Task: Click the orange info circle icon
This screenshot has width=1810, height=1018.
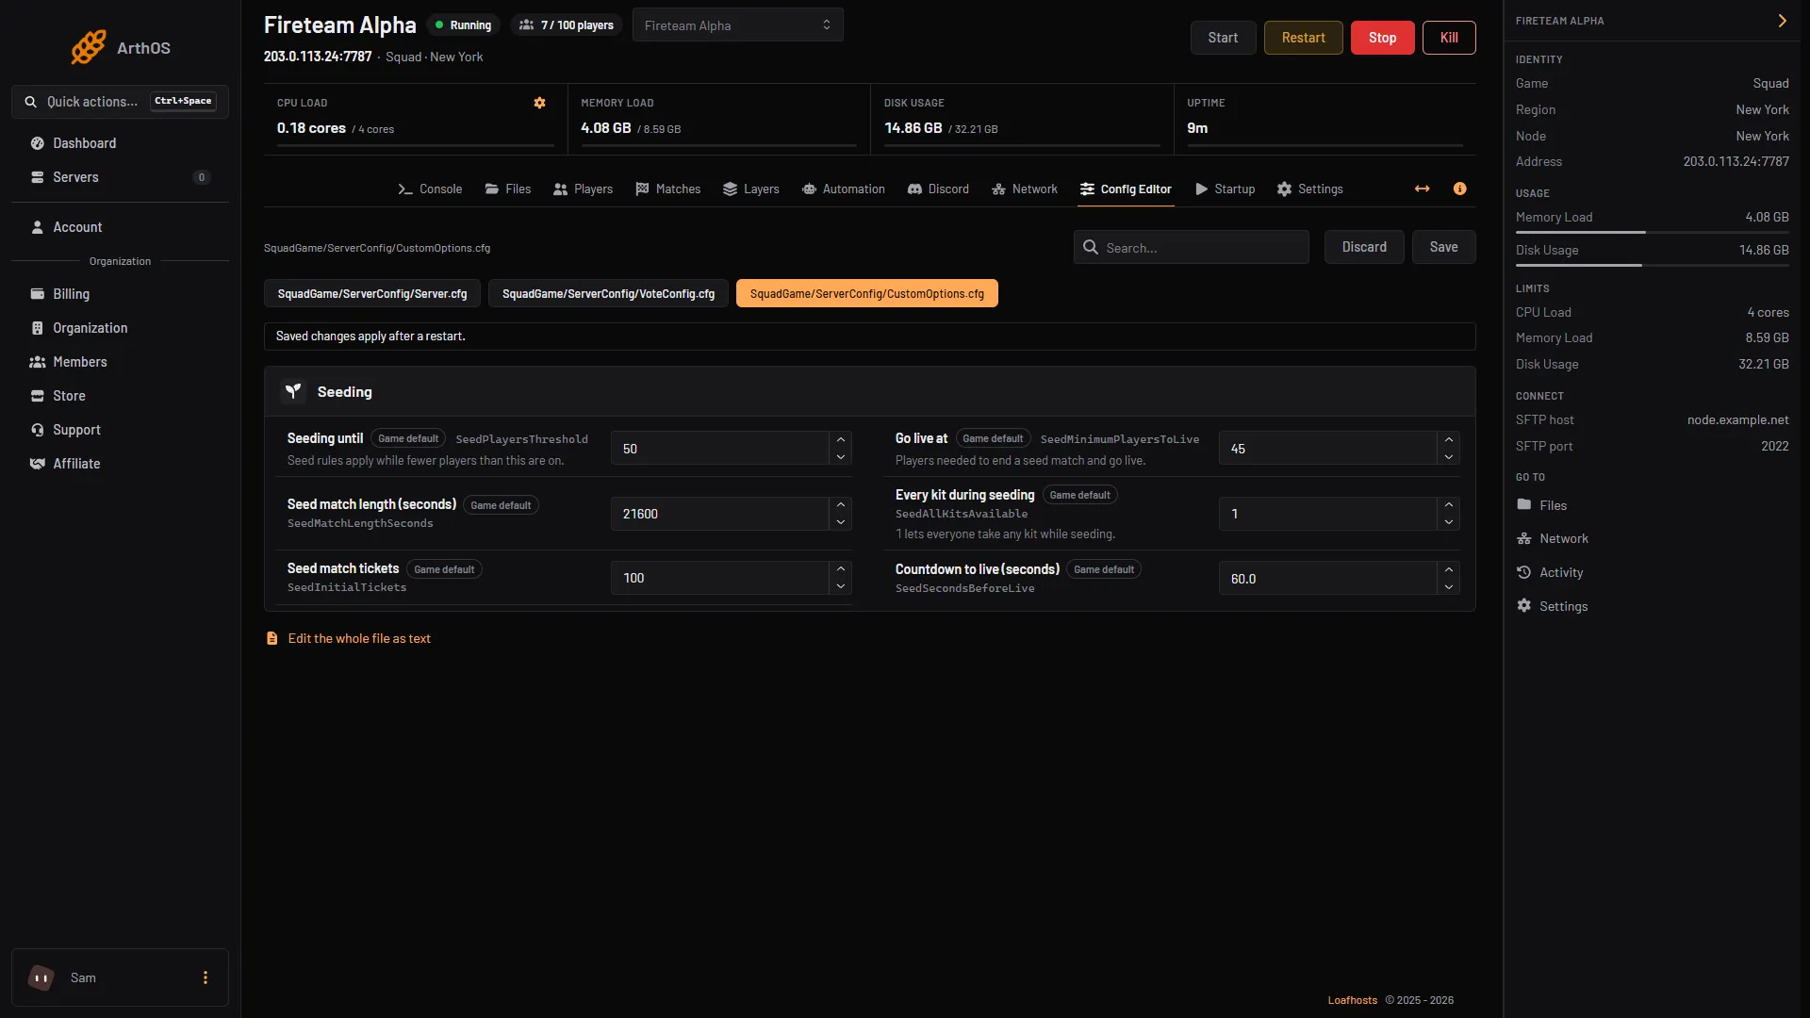Action: pos(1459,189)
